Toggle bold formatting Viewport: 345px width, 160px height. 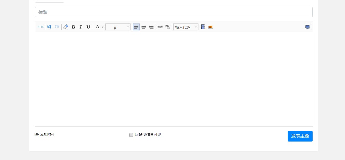pyautogui.click(x=74, y=27)
